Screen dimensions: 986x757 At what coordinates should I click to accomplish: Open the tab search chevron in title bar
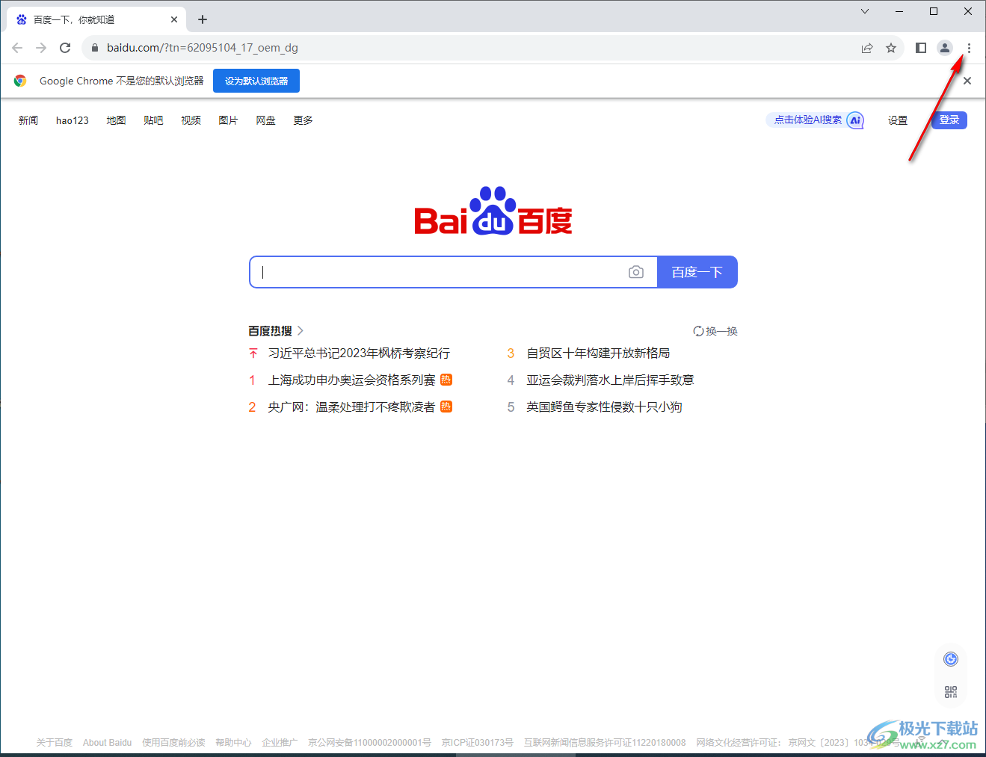(865, 11)
